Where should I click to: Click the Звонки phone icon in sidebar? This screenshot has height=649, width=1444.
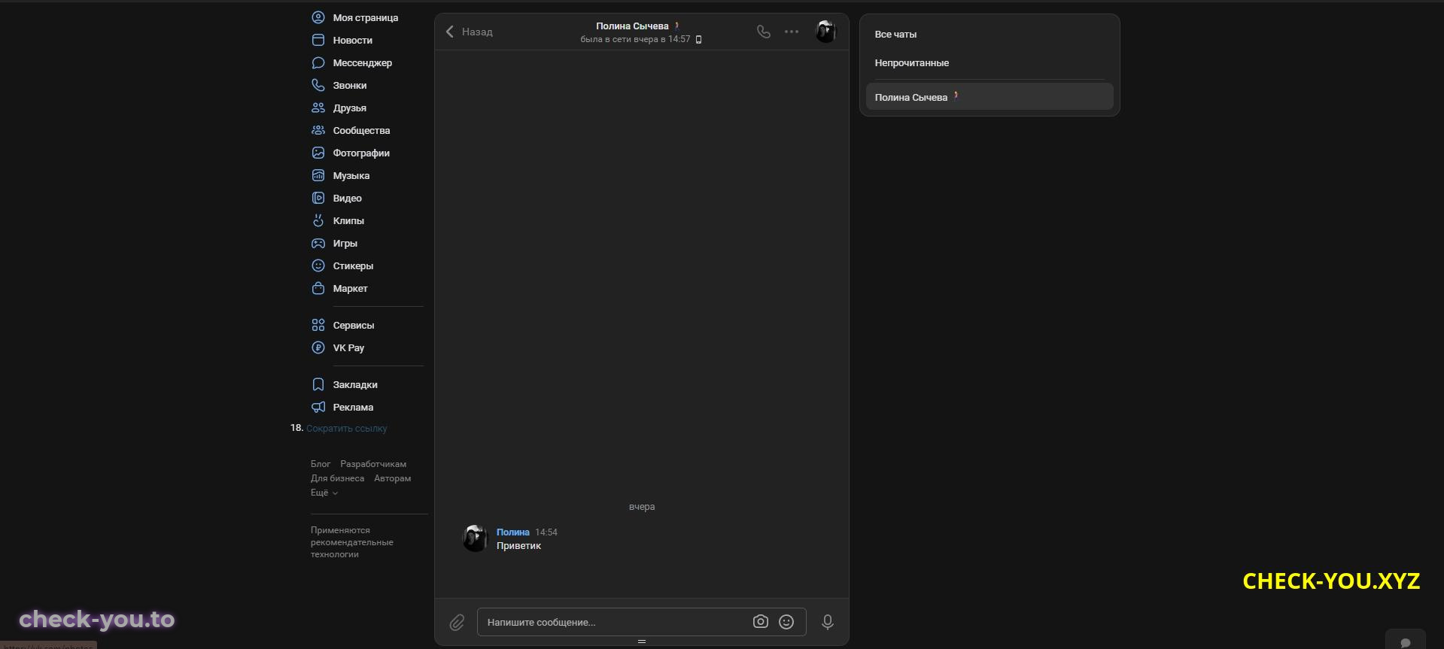point(318,85)
